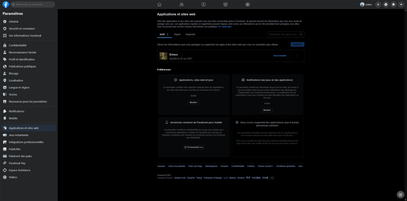The width and height of the screenshot is (407, 201).
Task: Open the Watch video icon
Action: [x=203, y=4]
